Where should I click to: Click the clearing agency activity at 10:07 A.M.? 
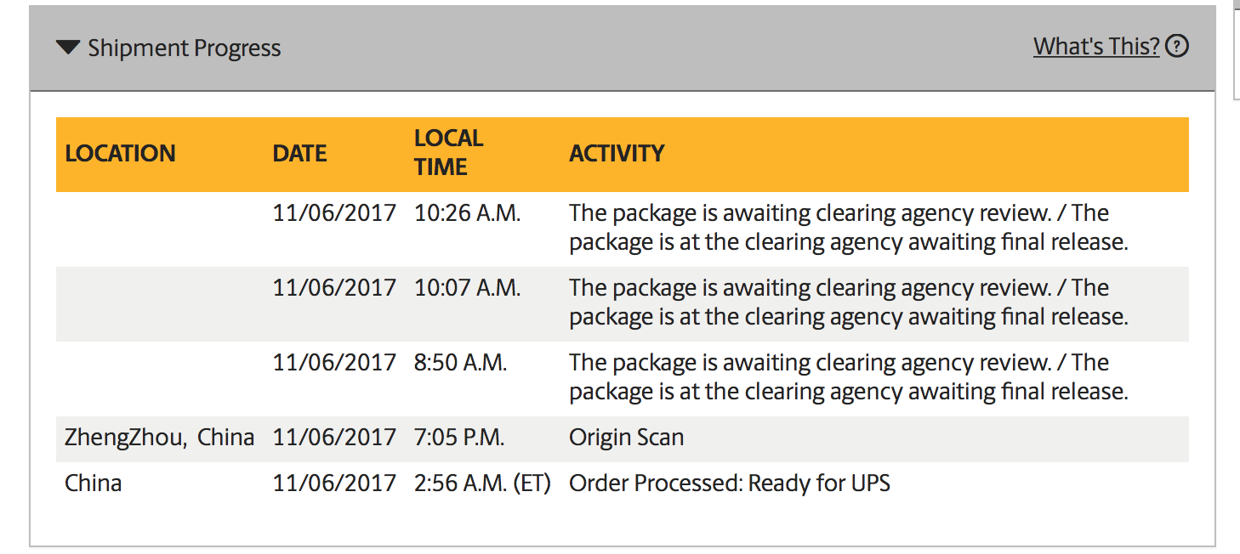pos(849,302)
